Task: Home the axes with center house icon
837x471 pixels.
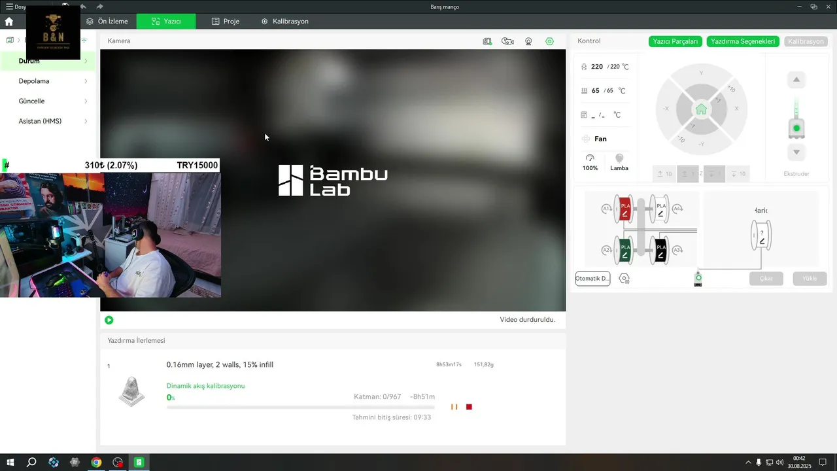Action: point(701,109)
